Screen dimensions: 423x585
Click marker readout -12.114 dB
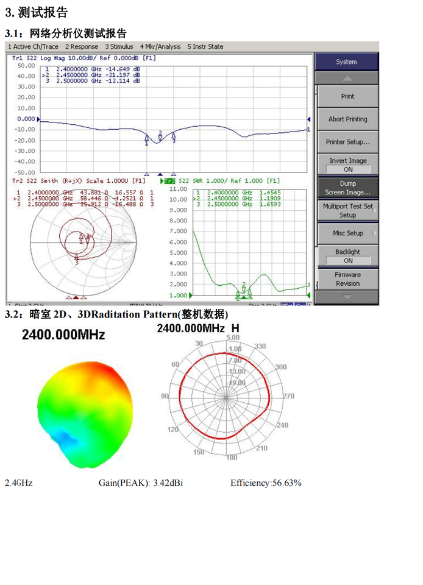tap(123, 80)
